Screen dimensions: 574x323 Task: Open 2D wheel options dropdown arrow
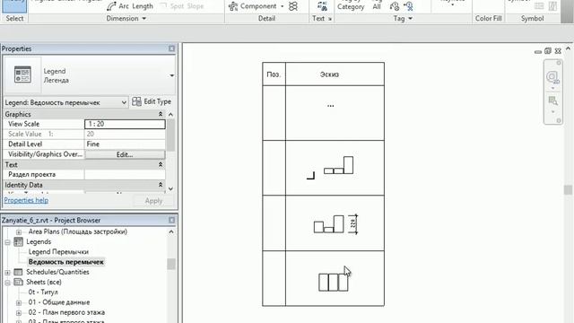click(552, 88)
